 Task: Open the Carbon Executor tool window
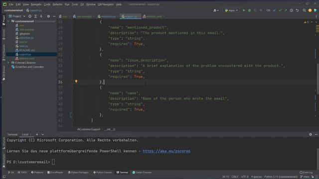142,173
